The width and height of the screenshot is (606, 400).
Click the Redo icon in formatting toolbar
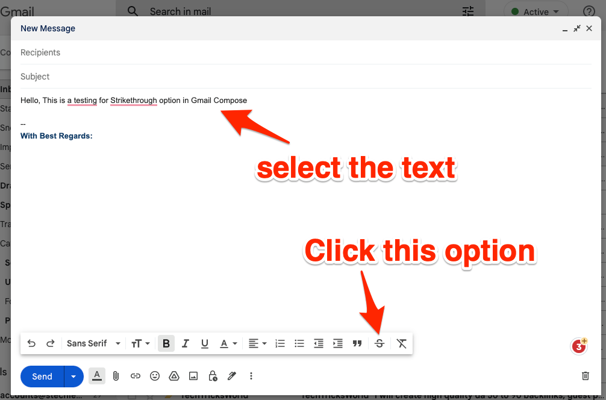tap(50, 343)
